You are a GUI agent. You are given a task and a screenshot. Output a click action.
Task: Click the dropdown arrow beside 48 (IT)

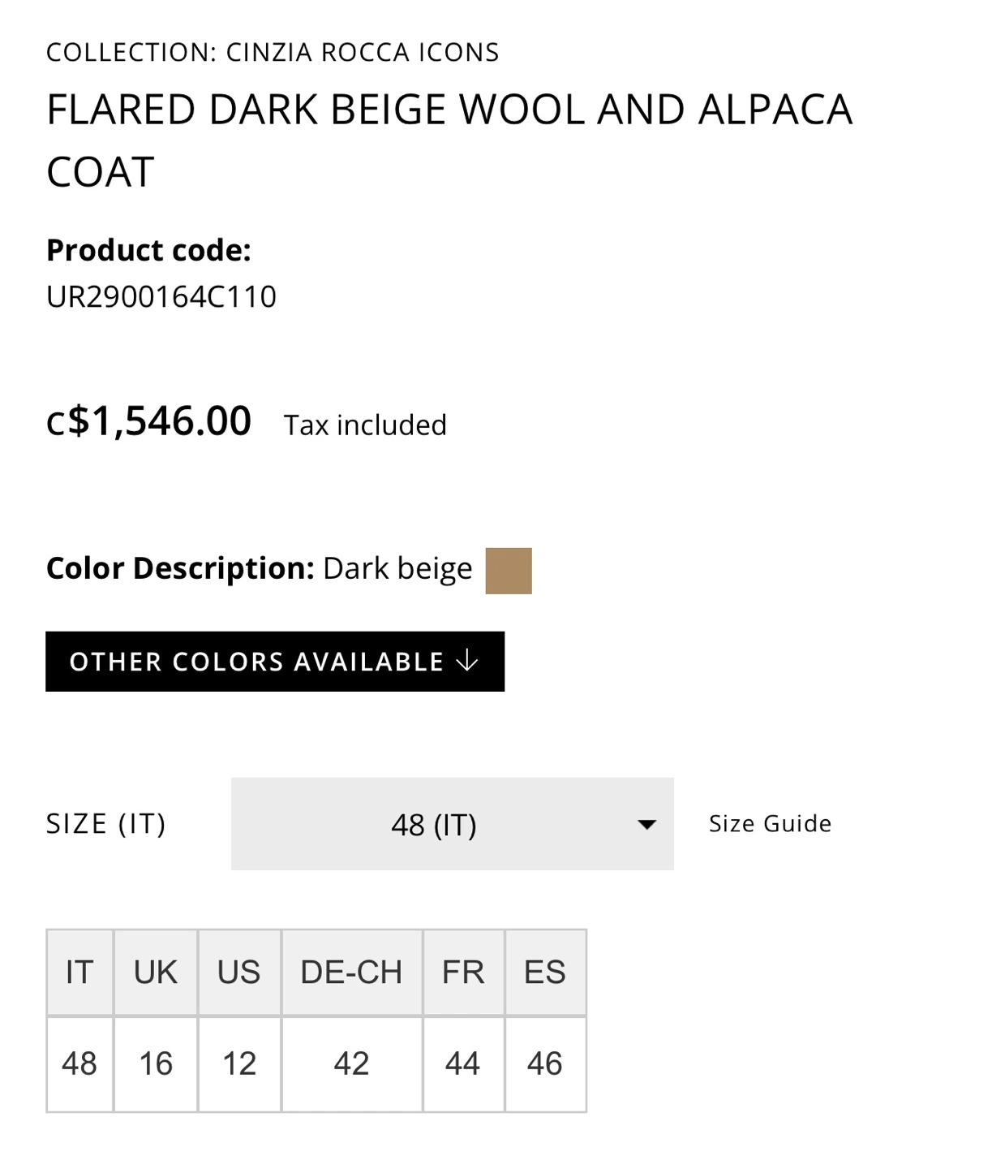(646, 825)
